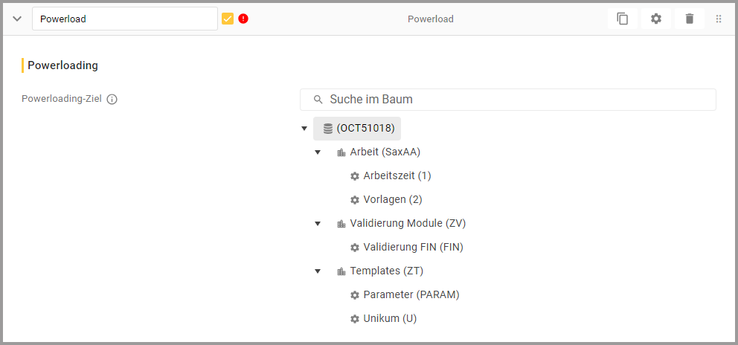Collapse the (OCT51018) root tree node

click(x=304, y=129)
